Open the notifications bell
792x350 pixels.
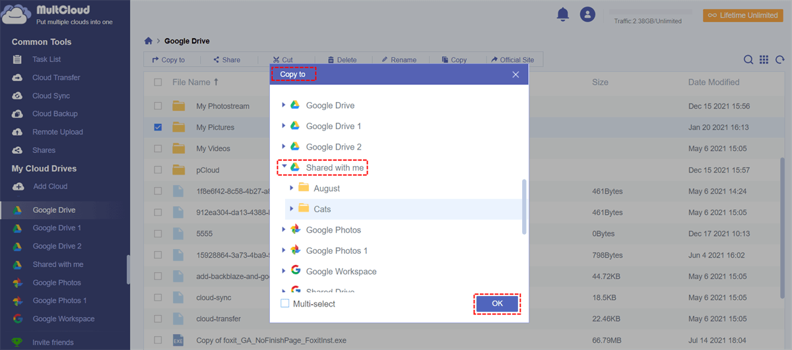[563, 15]
